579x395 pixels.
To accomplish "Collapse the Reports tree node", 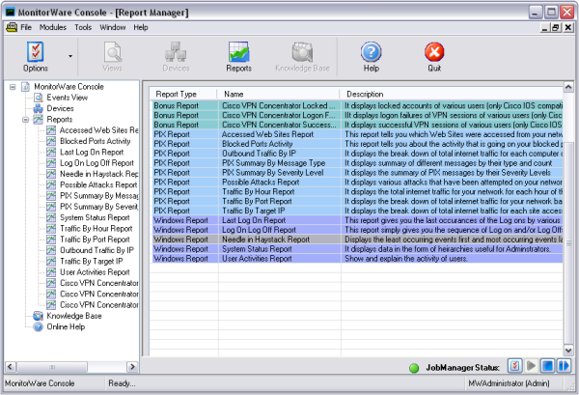I will click(x=25, y=120).
